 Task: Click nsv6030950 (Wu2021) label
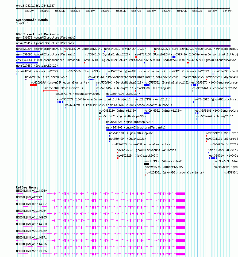point(223,144)
